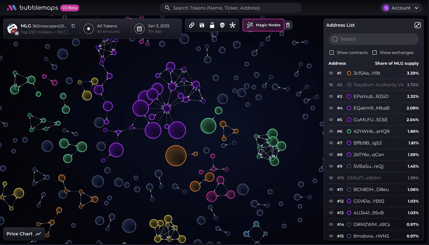Copy the MLG token address

(x=73, y=26)
